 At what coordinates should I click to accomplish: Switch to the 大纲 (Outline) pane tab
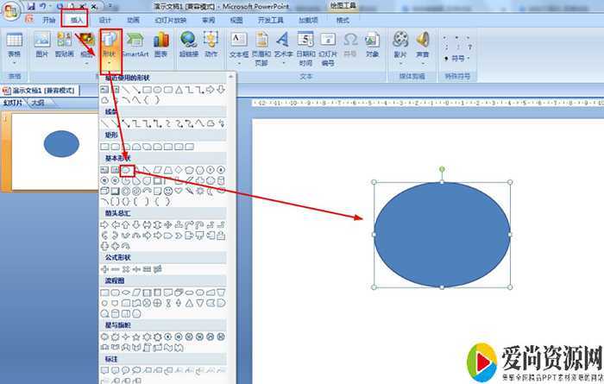[x=37, y=103]
